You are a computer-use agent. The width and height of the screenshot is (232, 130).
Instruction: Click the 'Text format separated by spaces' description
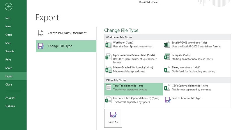131,102
